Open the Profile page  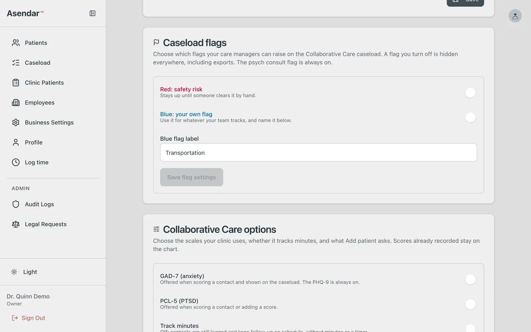point(53,142)
